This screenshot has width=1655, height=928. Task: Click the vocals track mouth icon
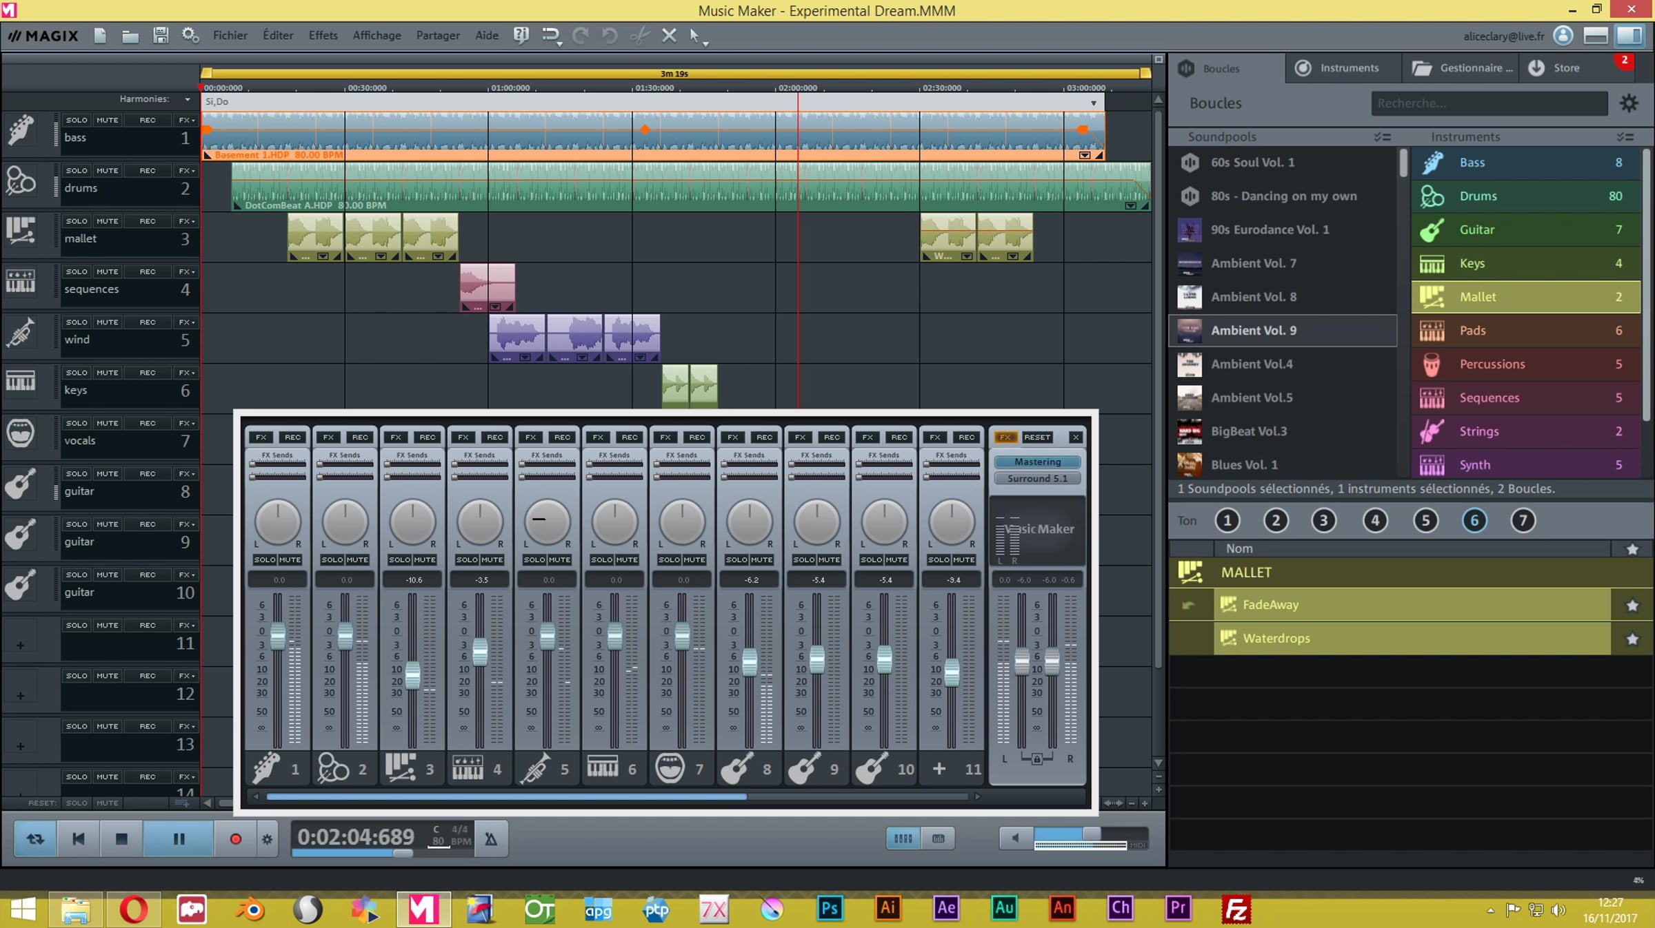[21, 433]
